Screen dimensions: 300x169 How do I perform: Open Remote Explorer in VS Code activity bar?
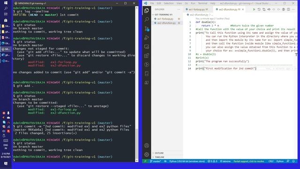pyautogui.click(x=147, y=46)
